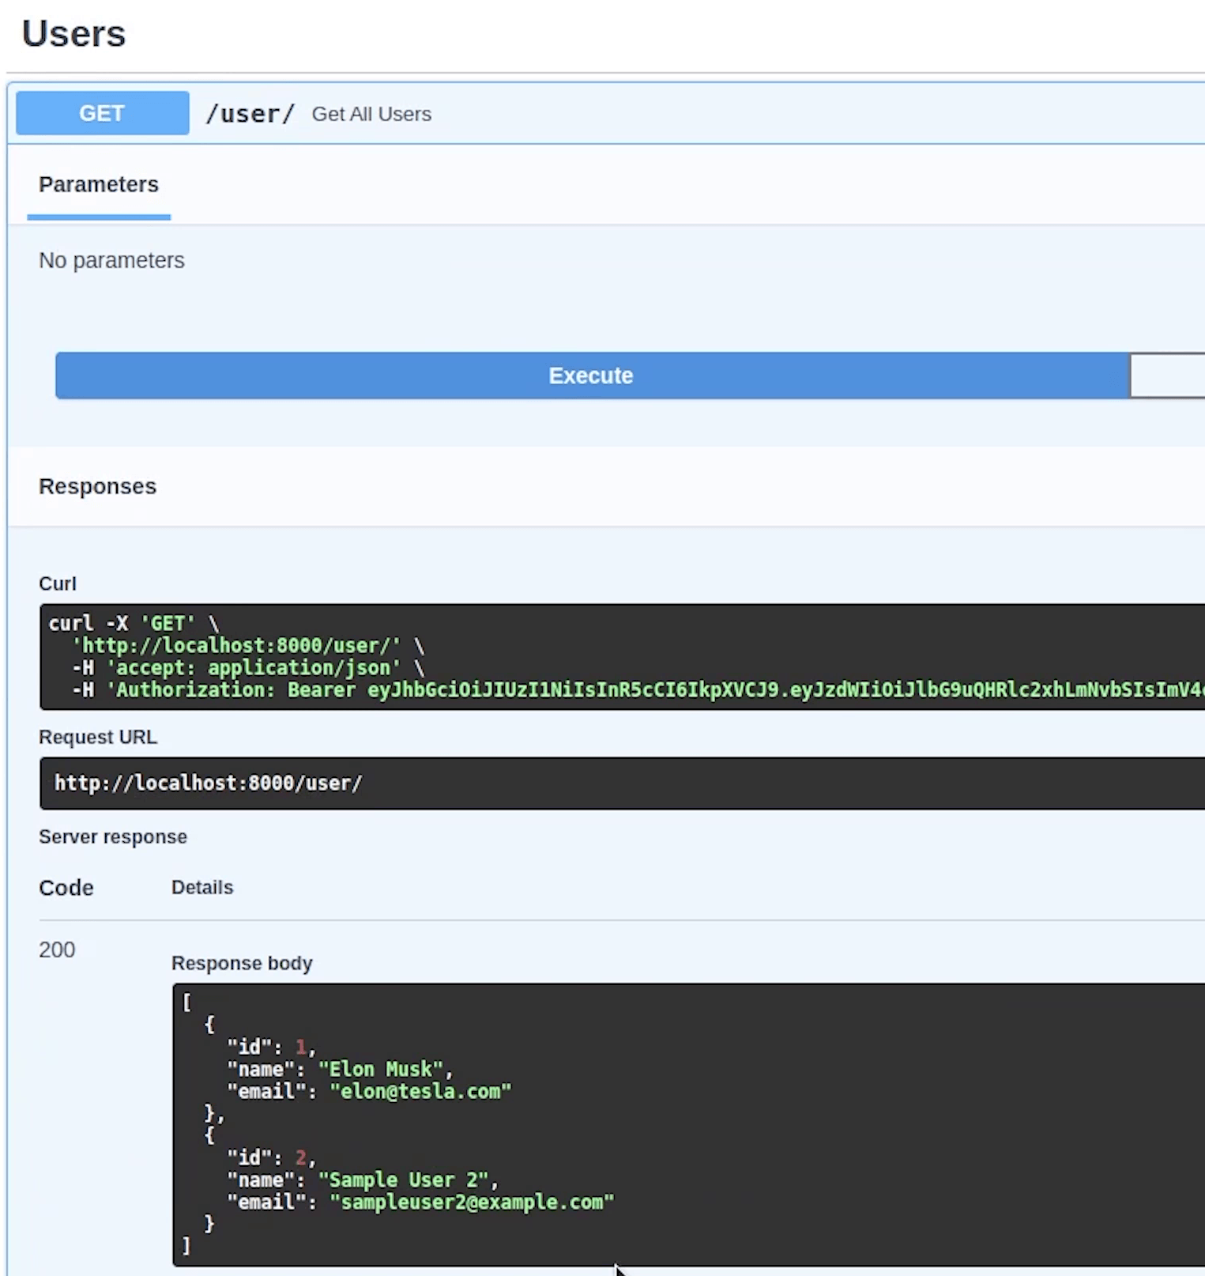Click the Responses section header
The image size is (1205, 1276).
[97, 486]
